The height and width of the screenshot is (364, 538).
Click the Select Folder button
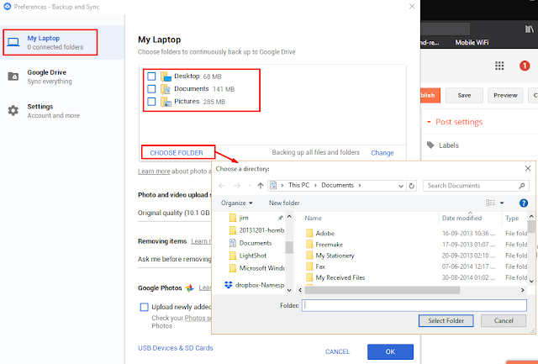point(446,321)
